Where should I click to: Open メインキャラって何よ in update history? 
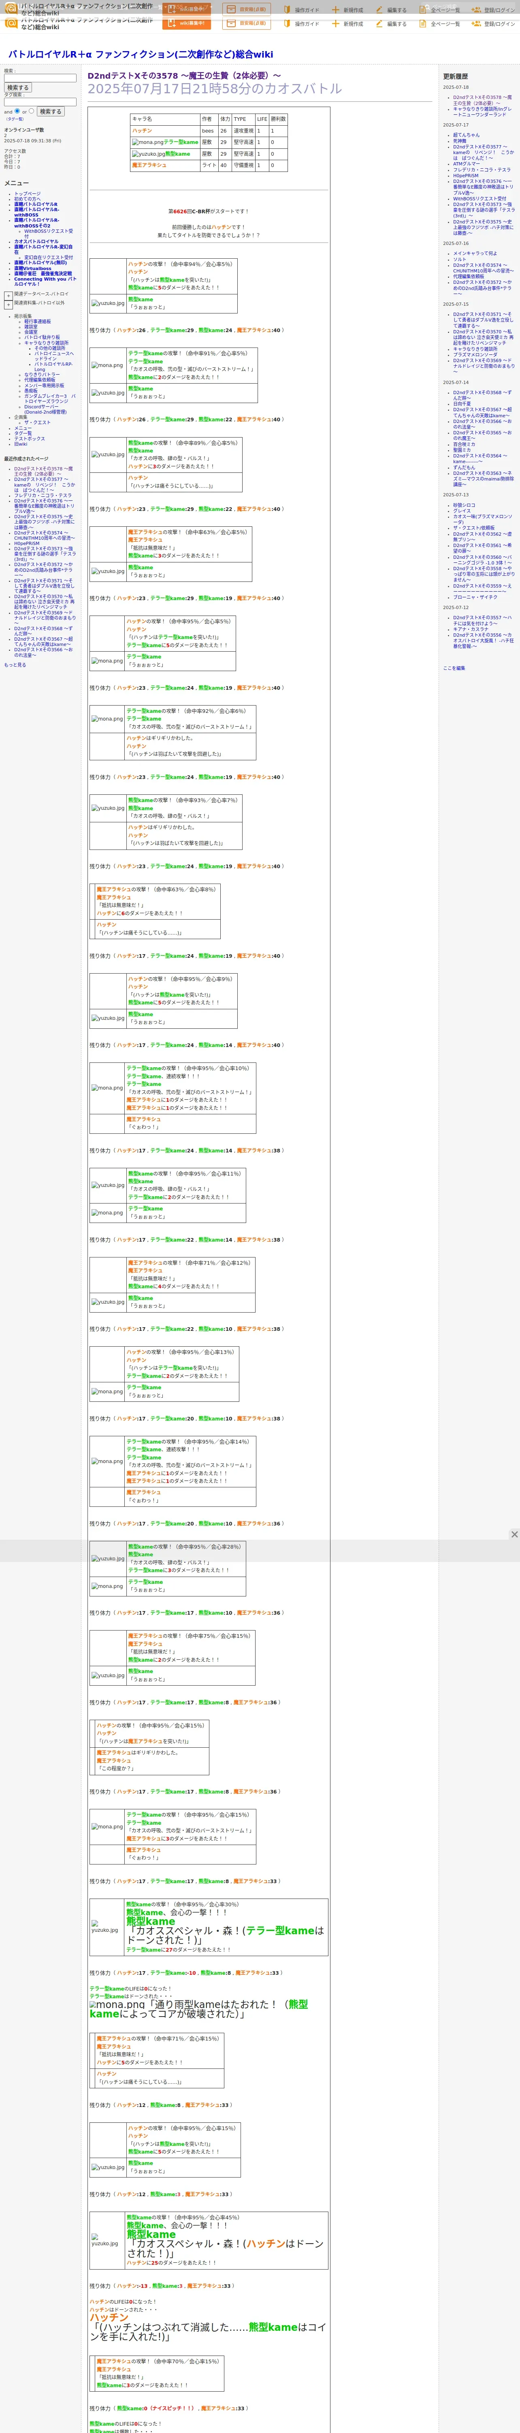[475, 253]
